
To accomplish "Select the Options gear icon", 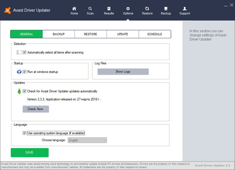I will (128, 8).
